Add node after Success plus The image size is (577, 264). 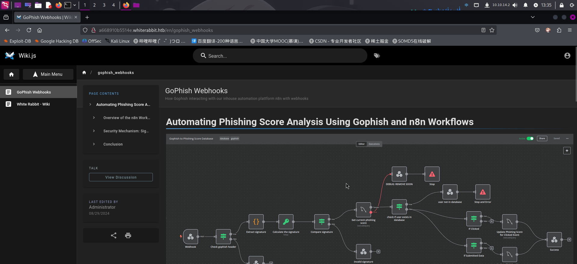click(569, 240)
